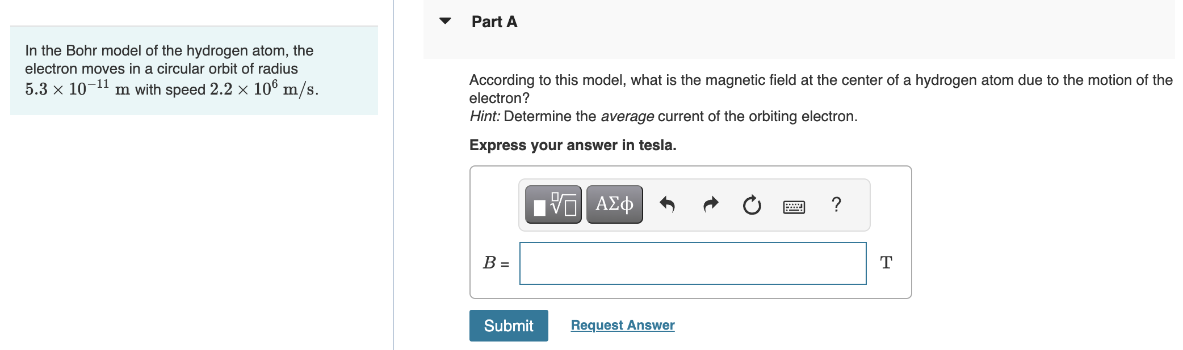Open the Greek symbols ΑΣφ menu
Image resolution: width=1183 pixels, height=350 pixels.
(x=614, y=204)
